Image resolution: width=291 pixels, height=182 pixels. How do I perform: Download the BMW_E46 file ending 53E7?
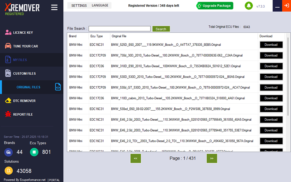(x=271, y=131)
